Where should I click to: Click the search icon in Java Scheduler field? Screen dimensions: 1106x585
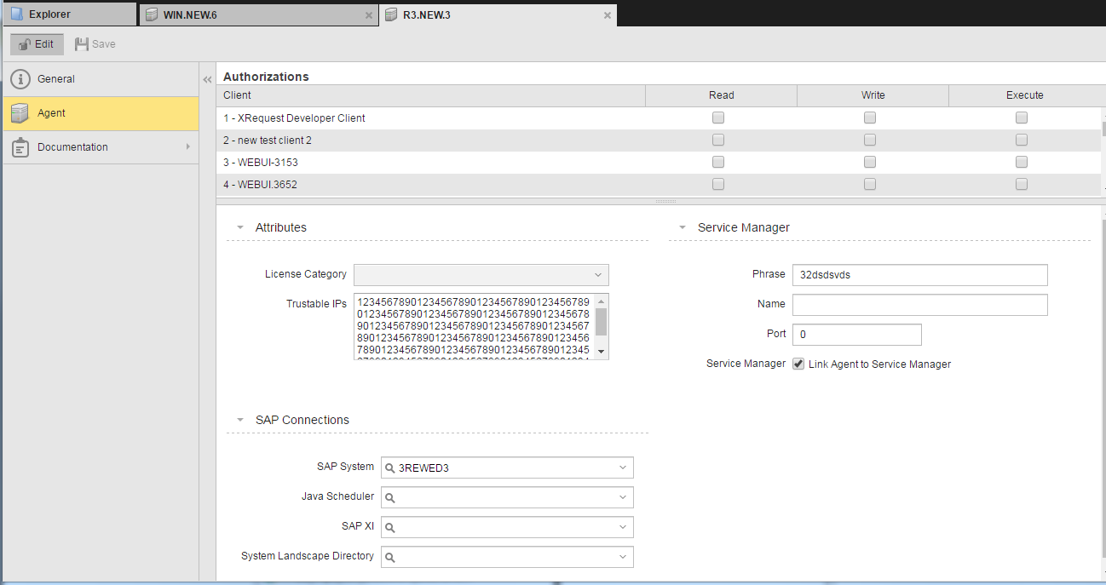pyautogui.click(x=390, y=497)
